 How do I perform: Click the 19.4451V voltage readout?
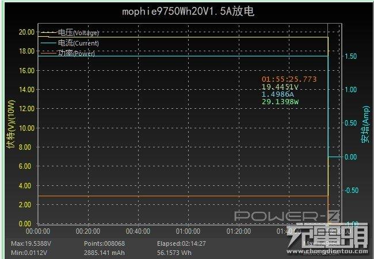[x=280, y=86]
